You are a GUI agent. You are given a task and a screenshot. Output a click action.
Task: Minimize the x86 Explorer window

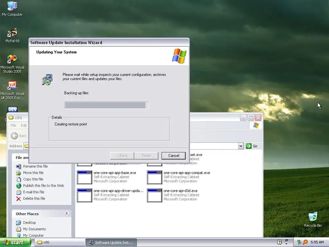tap(243, 118)
